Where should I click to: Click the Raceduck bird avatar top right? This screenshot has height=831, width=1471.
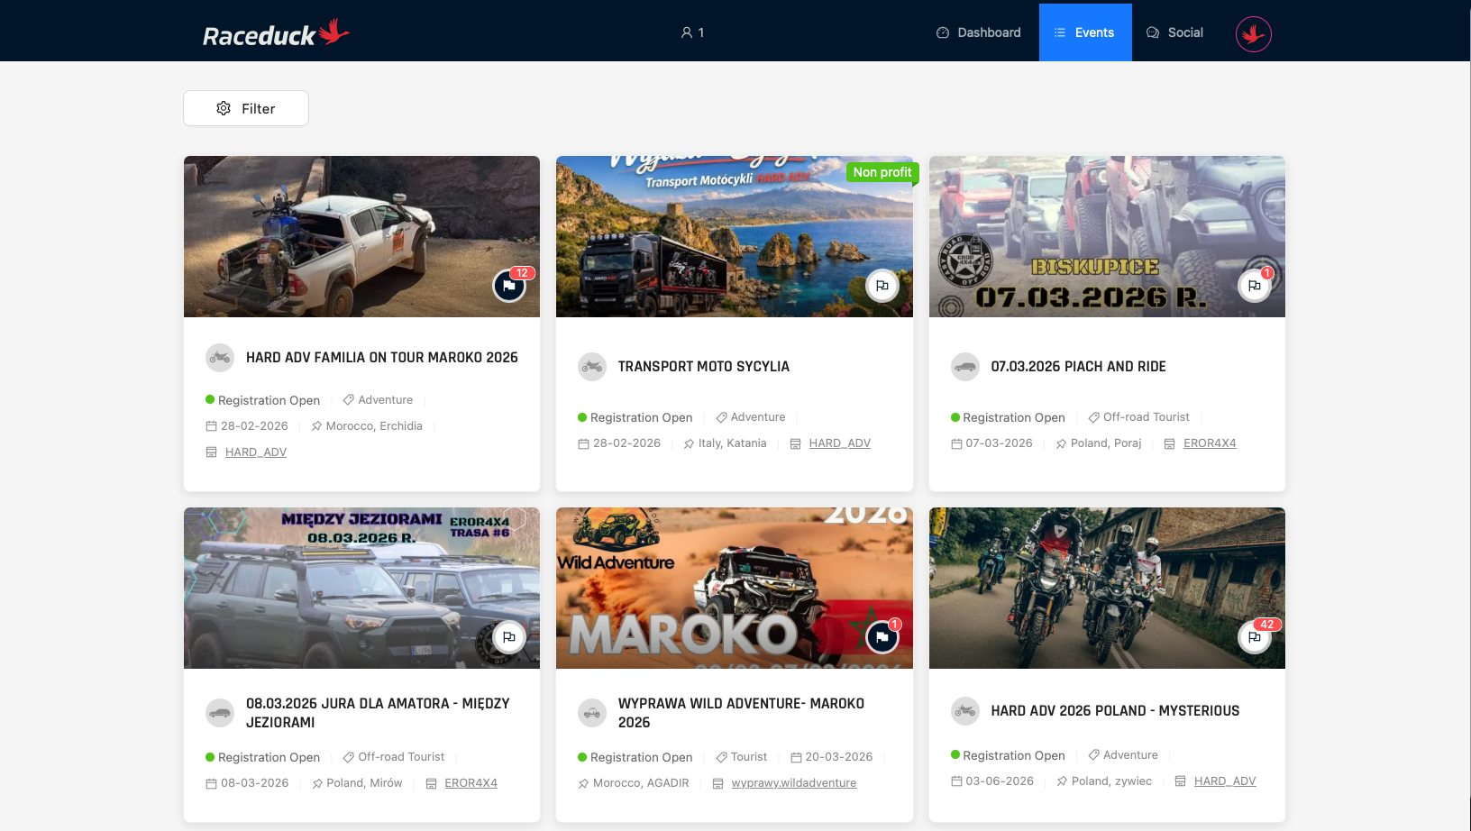click(1253, 33)
